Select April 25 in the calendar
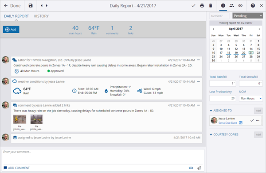 (x=228, y=57)
